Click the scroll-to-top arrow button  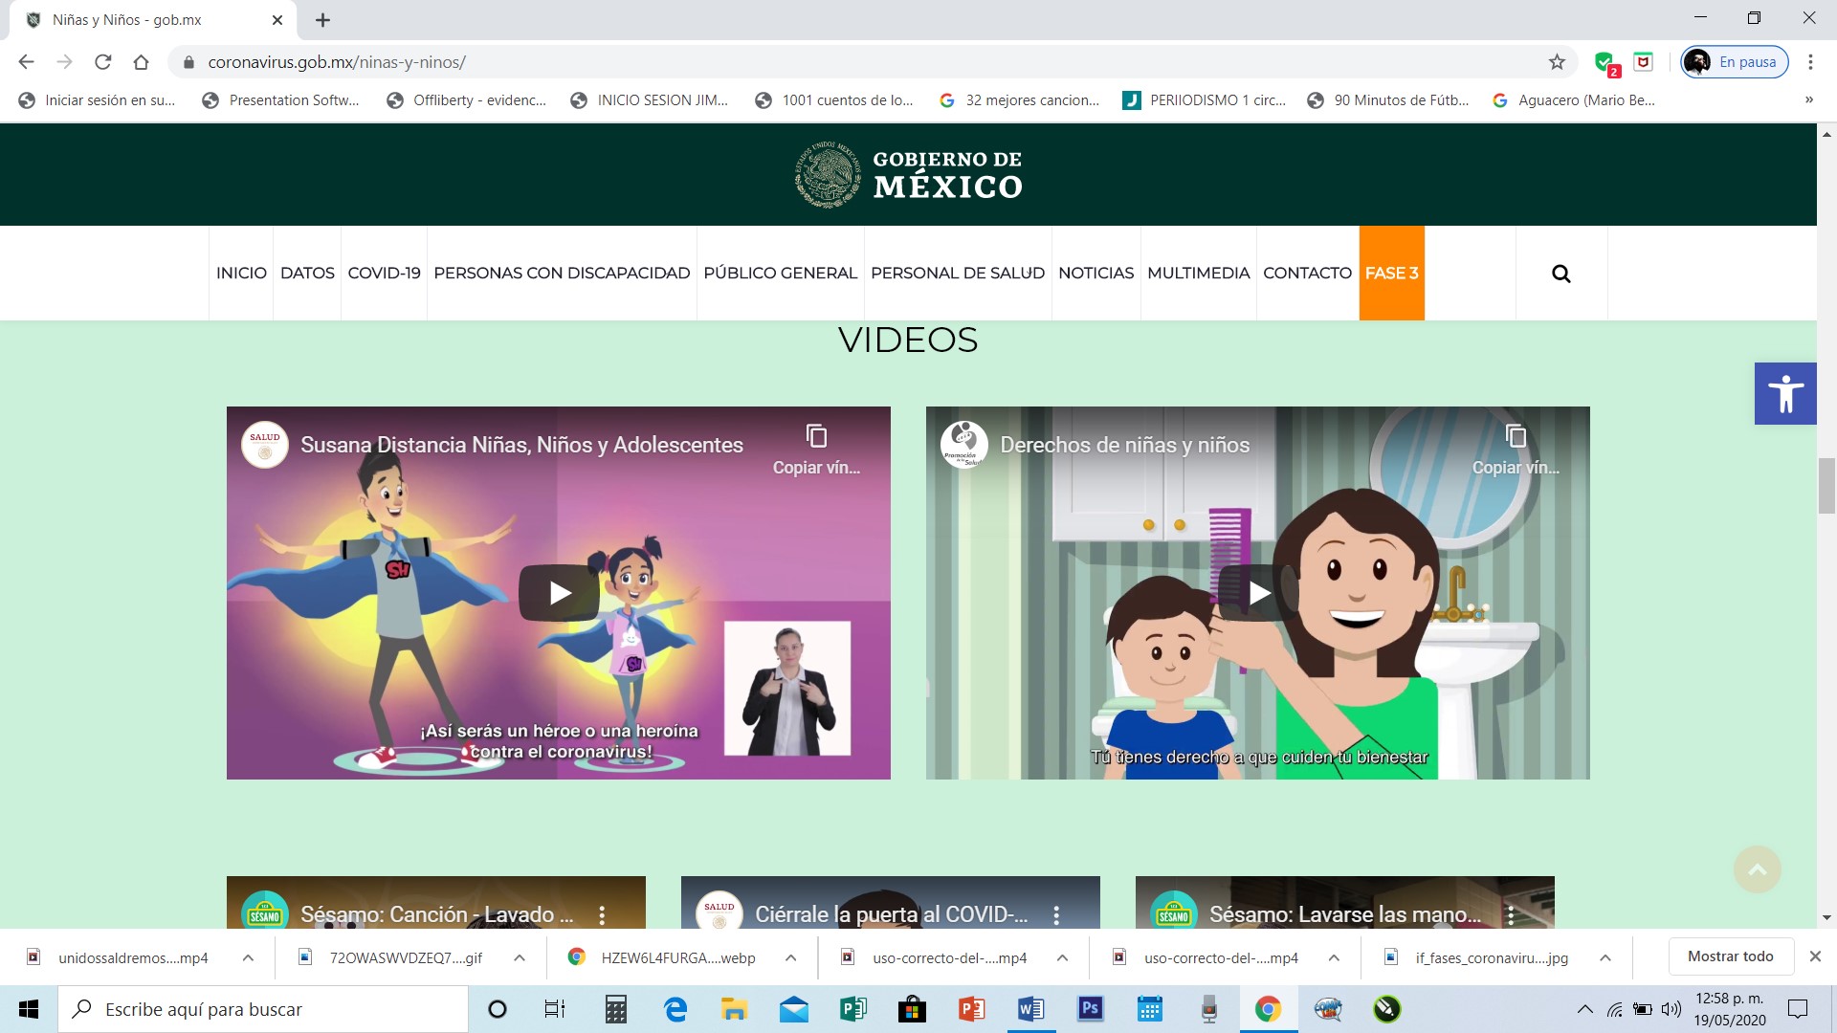[x=1758, y=868]
